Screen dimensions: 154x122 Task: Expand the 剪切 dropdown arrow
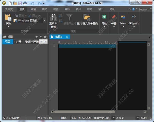[39, 15]
